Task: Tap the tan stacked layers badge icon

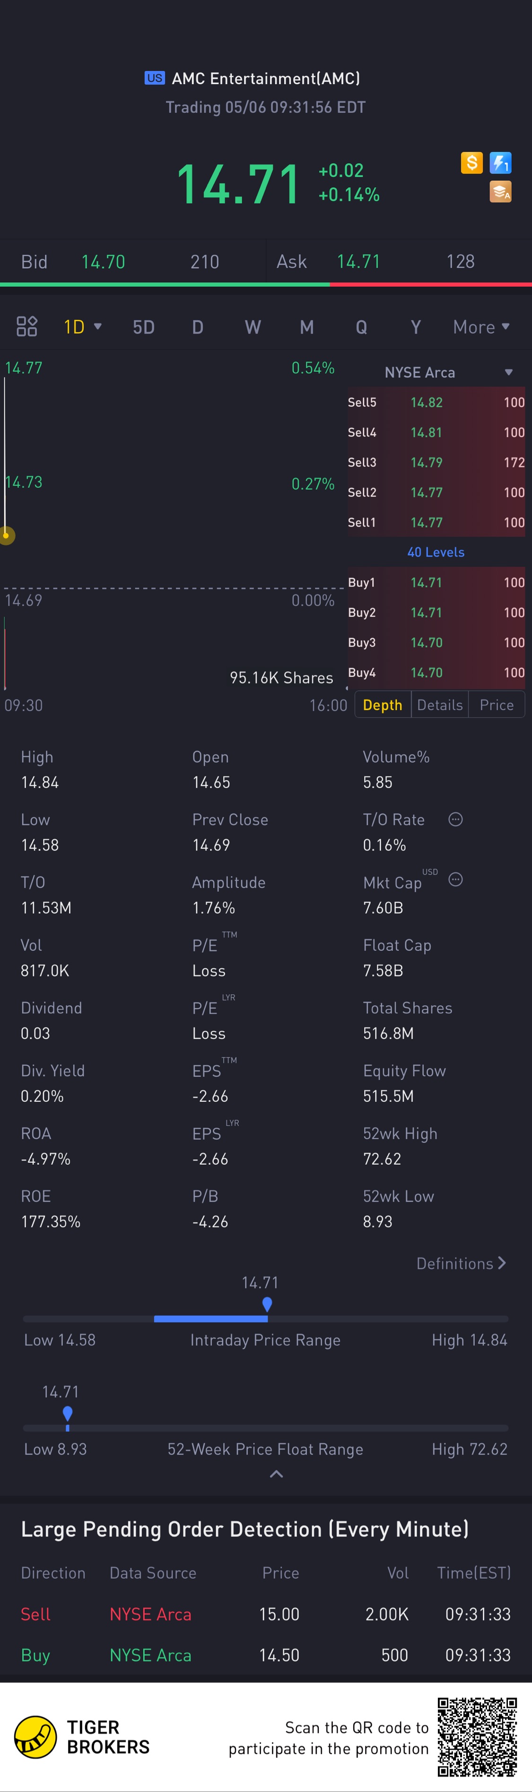Action: coord(501,191)
